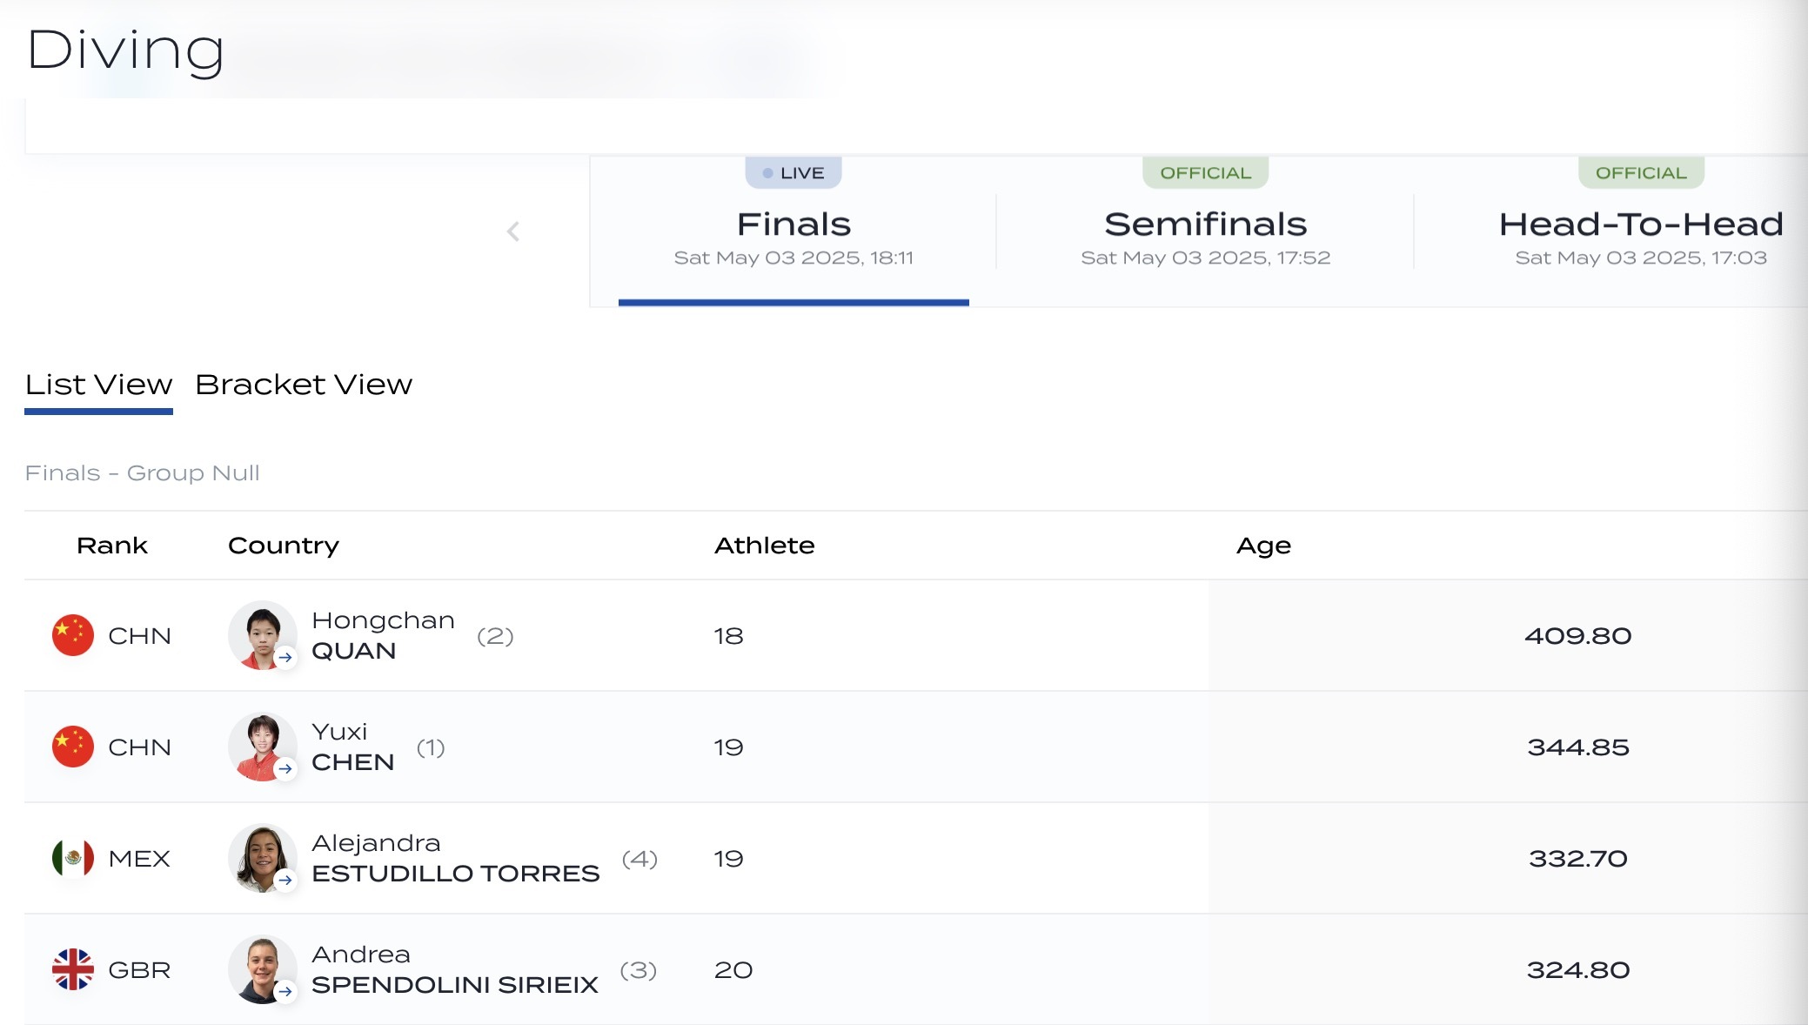This screenshot has height=1025, width=1808.
Task: Click Hongchan QUAN athlete name
Action: click(x=383, y=635)
